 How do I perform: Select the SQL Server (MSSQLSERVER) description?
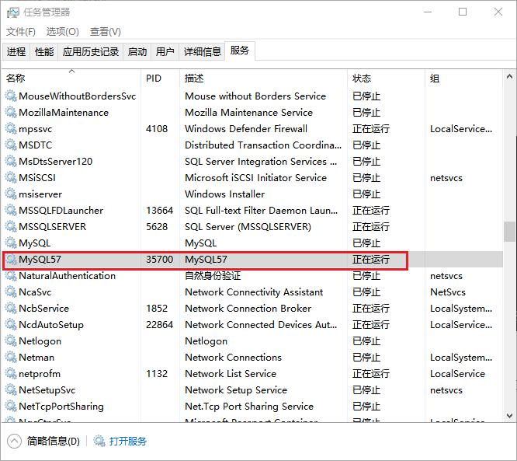248,227
